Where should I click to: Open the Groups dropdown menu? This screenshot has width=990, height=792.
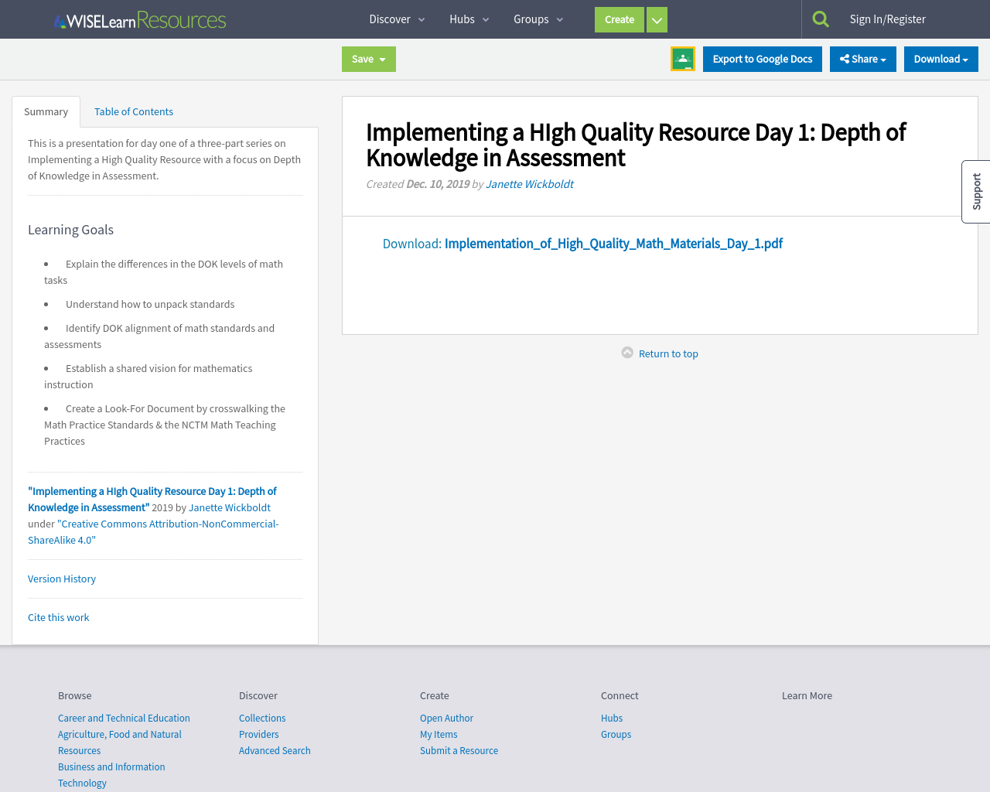[x=538, y=19]
